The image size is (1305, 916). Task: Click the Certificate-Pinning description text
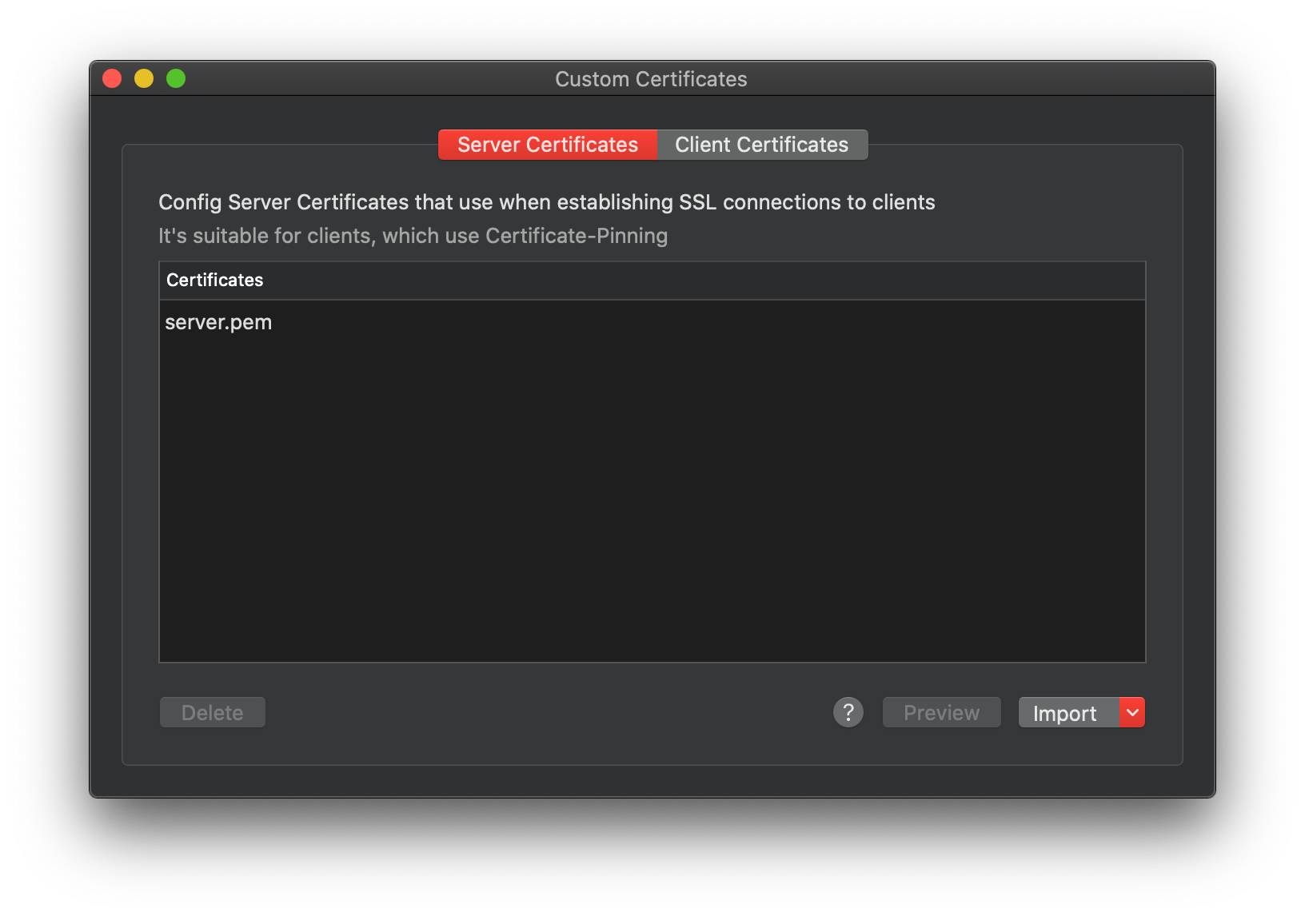tap(413, 235)
